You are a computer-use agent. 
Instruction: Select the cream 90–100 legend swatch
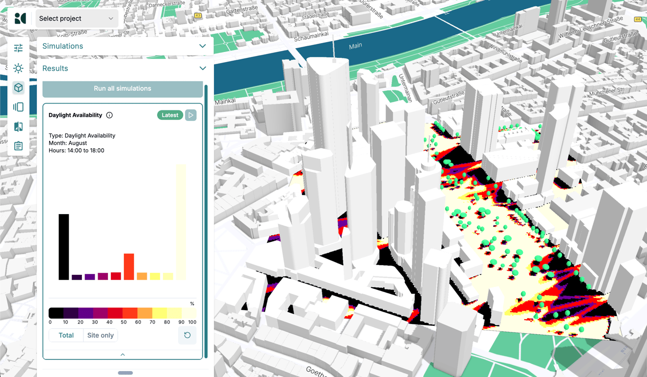189,313
